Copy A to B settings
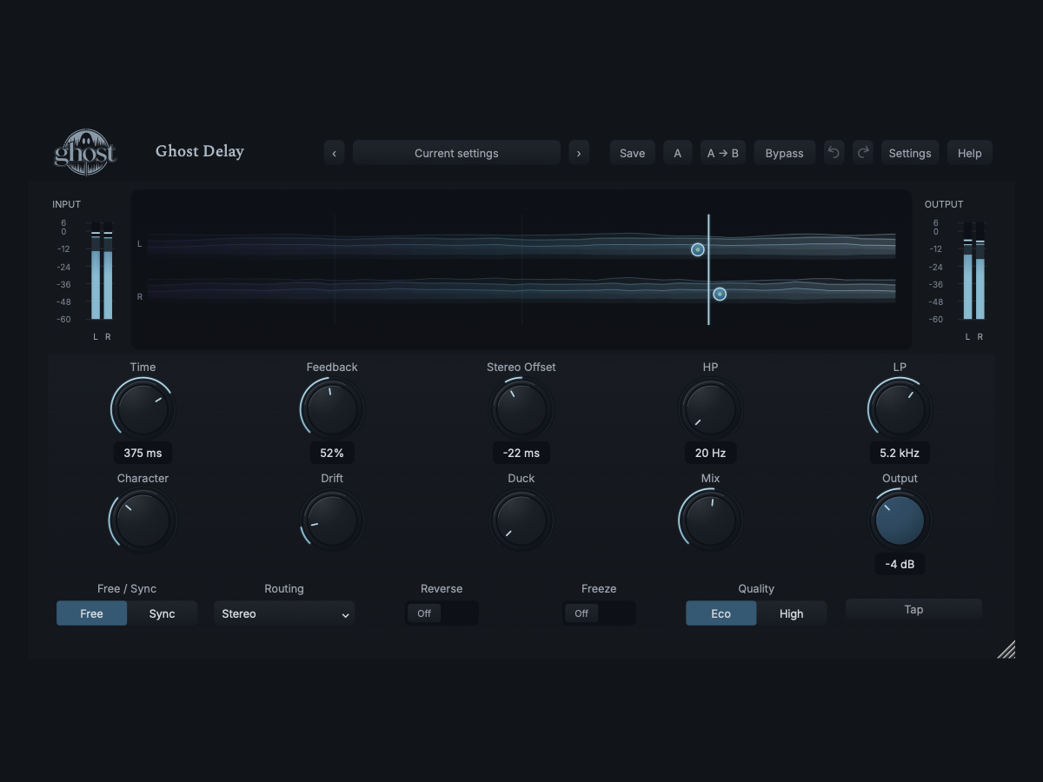 pos(723,153)
